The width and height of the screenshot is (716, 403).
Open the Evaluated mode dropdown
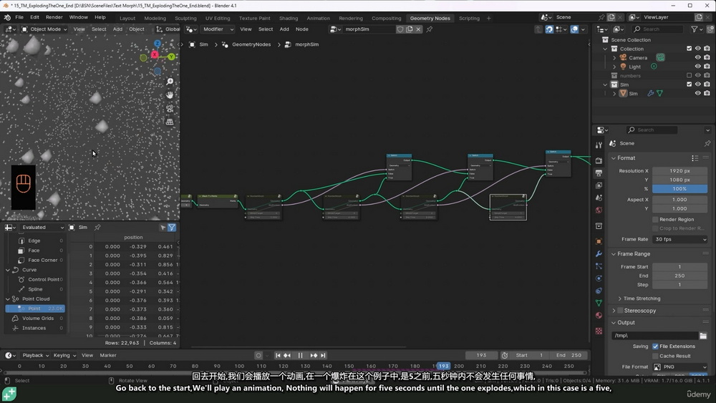[x=42, y=228]
